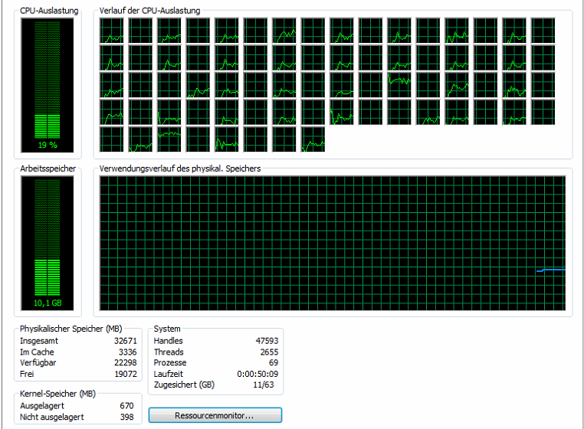Select the Insgesamt value 32671

[126, 341]
